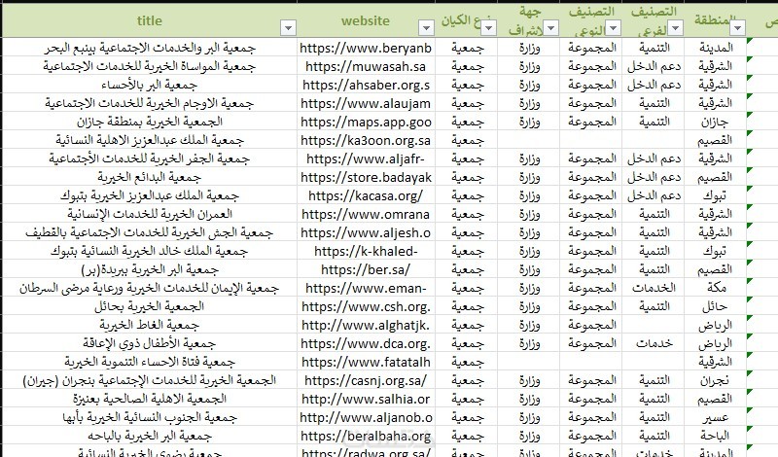Click website cell 'https://beralbaha.org'
The width and height of the screenshot is (778, 457).
coord(366,437)
